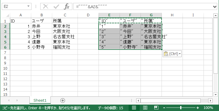Select column G header

tap(151, 15)
